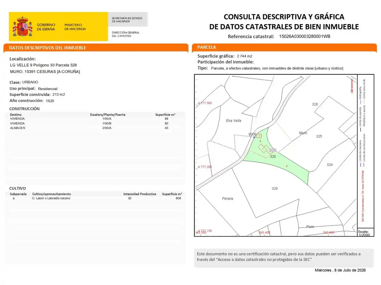Click the Superficie gráfica value '2.744 m2'

[245, 56]
